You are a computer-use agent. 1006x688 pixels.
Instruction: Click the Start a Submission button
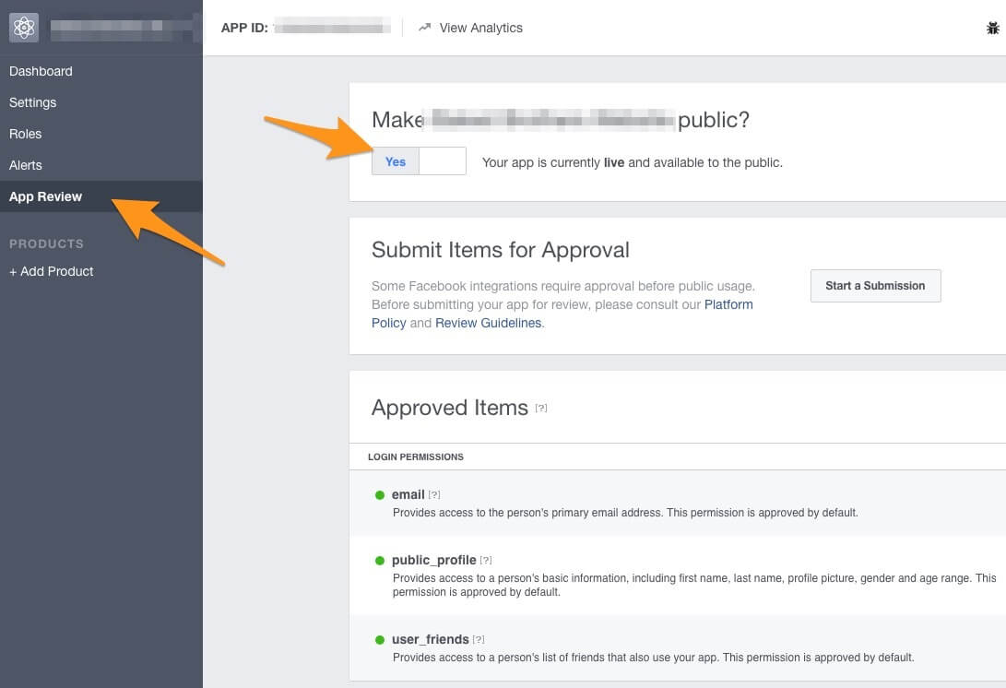(875, 286)
